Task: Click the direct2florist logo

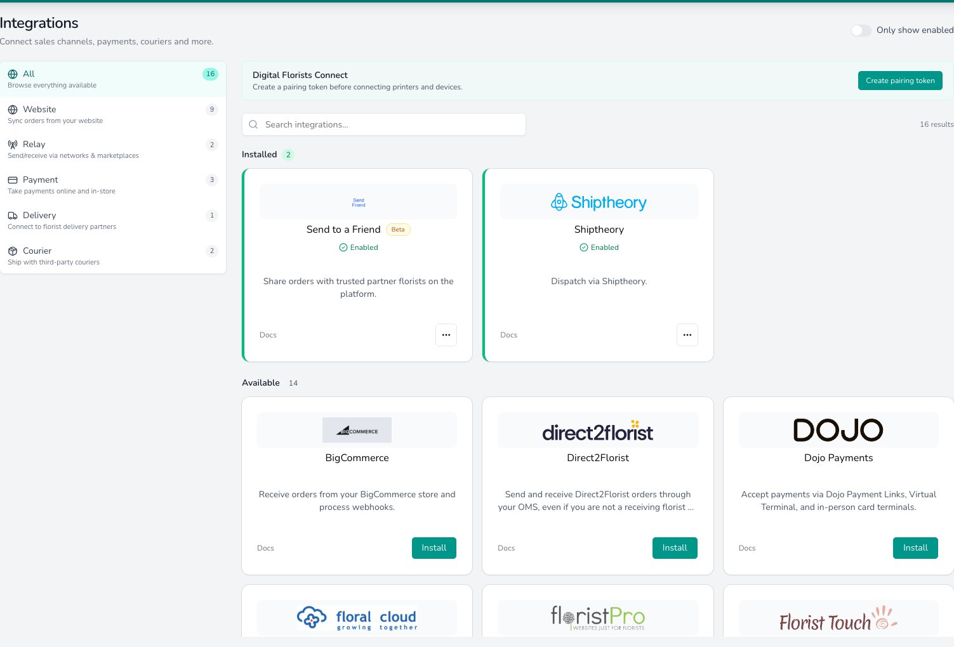Action: [x=598, y=431]
